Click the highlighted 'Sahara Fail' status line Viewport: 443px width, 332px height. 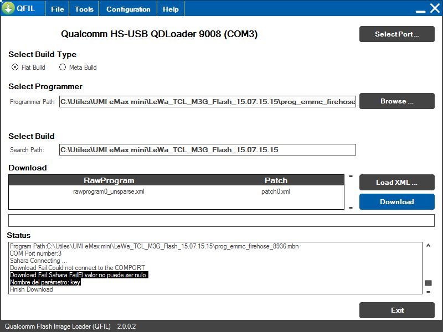pyautogui.click(x=79, y=275)
